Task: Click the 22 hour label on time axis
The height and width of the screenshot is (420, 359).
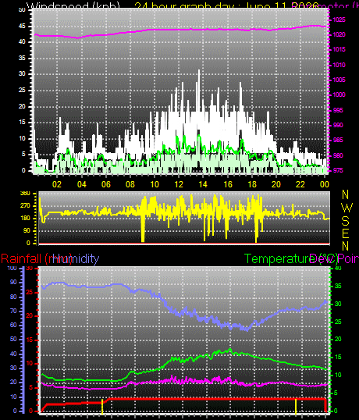Action: [x=300, y=184]
